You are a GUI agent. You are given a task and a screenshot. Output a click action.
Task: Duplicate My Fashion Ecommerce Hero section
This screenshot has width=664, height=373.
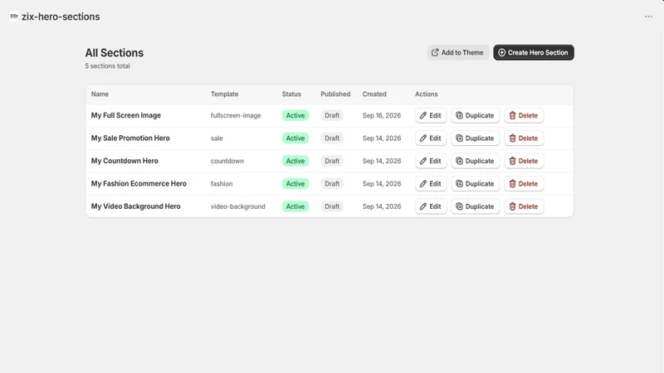click(x=475, y=184)
